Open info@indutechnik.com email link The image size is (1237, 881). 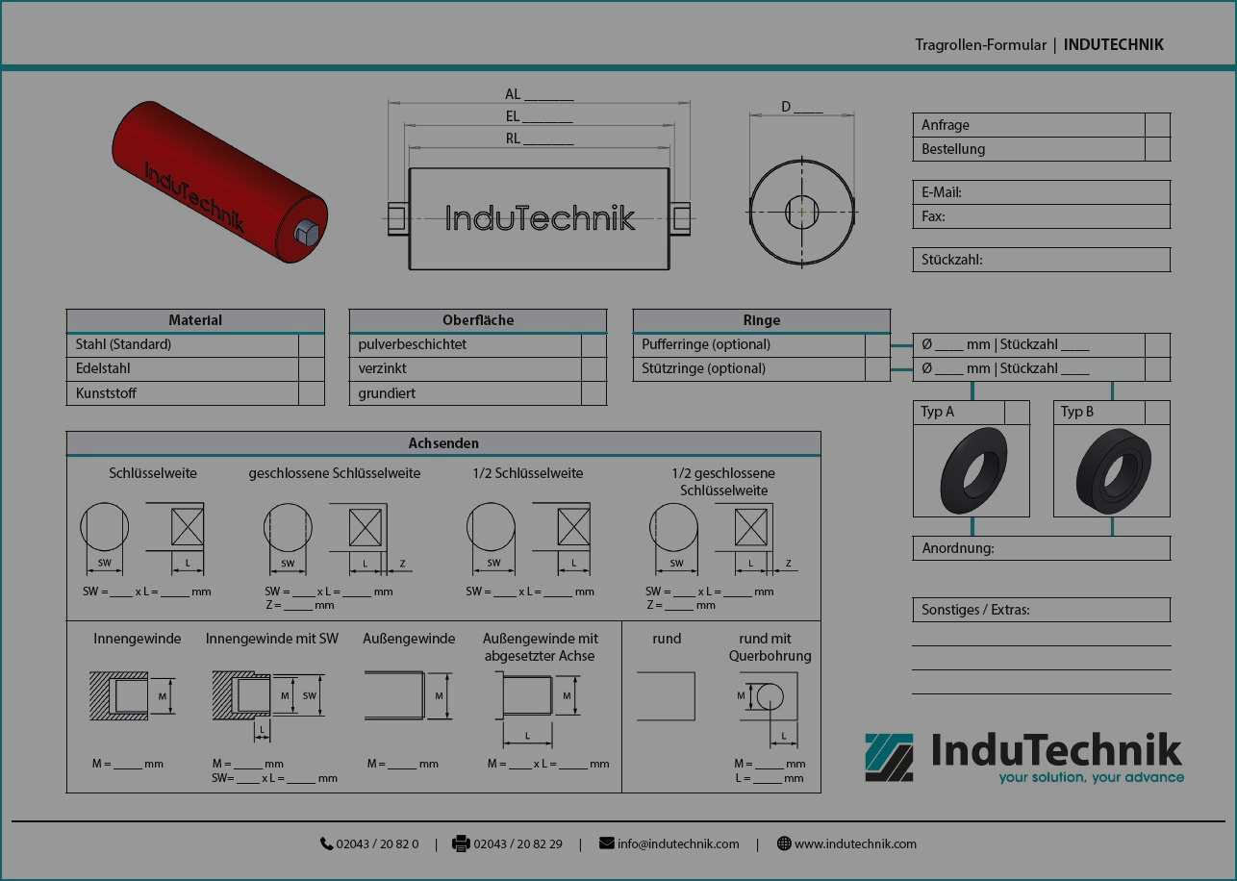(x=678, y=844)
